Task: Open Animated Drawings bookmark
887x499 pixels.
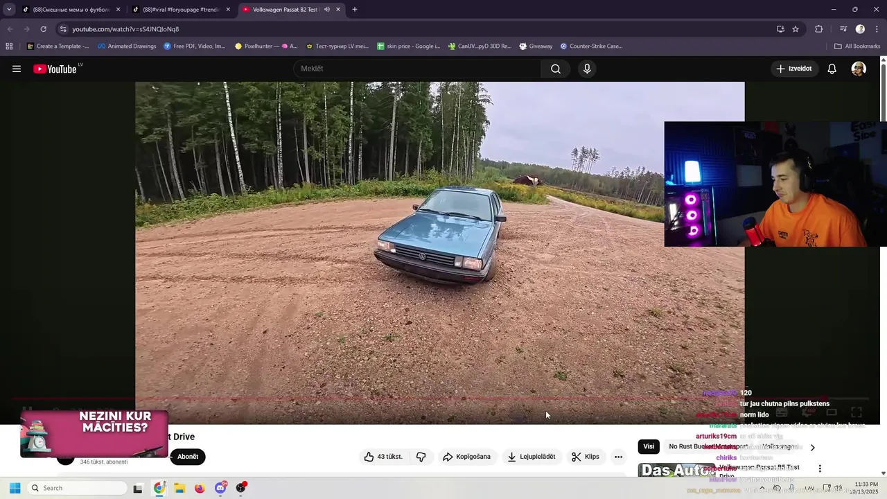Action: point(127,46)
